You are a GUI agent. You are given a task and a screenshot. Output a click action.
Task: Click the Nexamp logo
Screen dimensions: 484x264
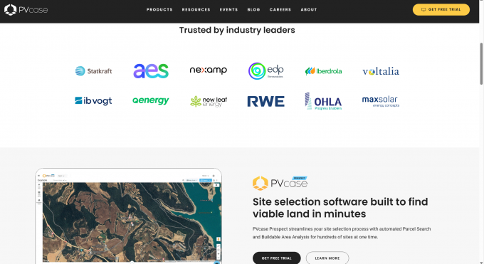(x=209, y=70)
